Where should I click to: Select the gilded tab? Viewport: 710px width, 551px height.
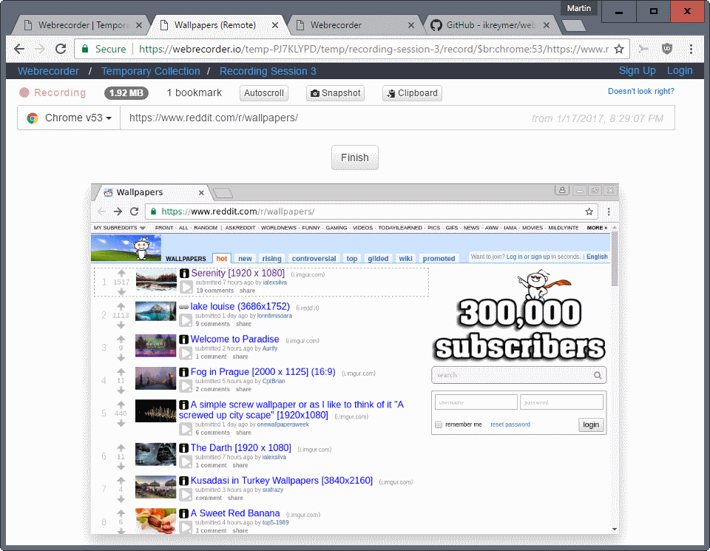pyautogui.click(x=378, y=259)
